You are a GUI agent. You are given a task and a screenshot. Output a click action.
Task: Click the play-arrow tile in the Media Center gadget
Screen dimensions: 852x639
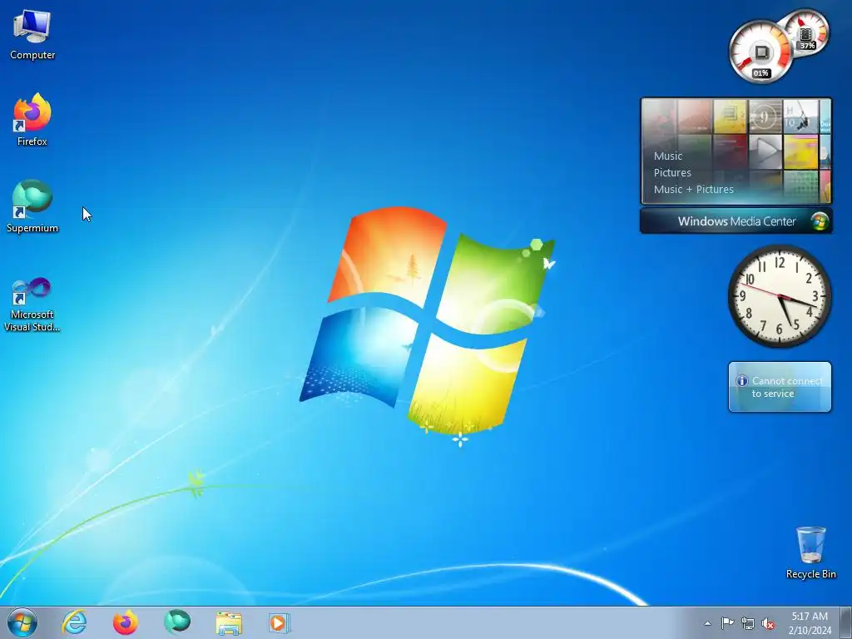point(765,151)
